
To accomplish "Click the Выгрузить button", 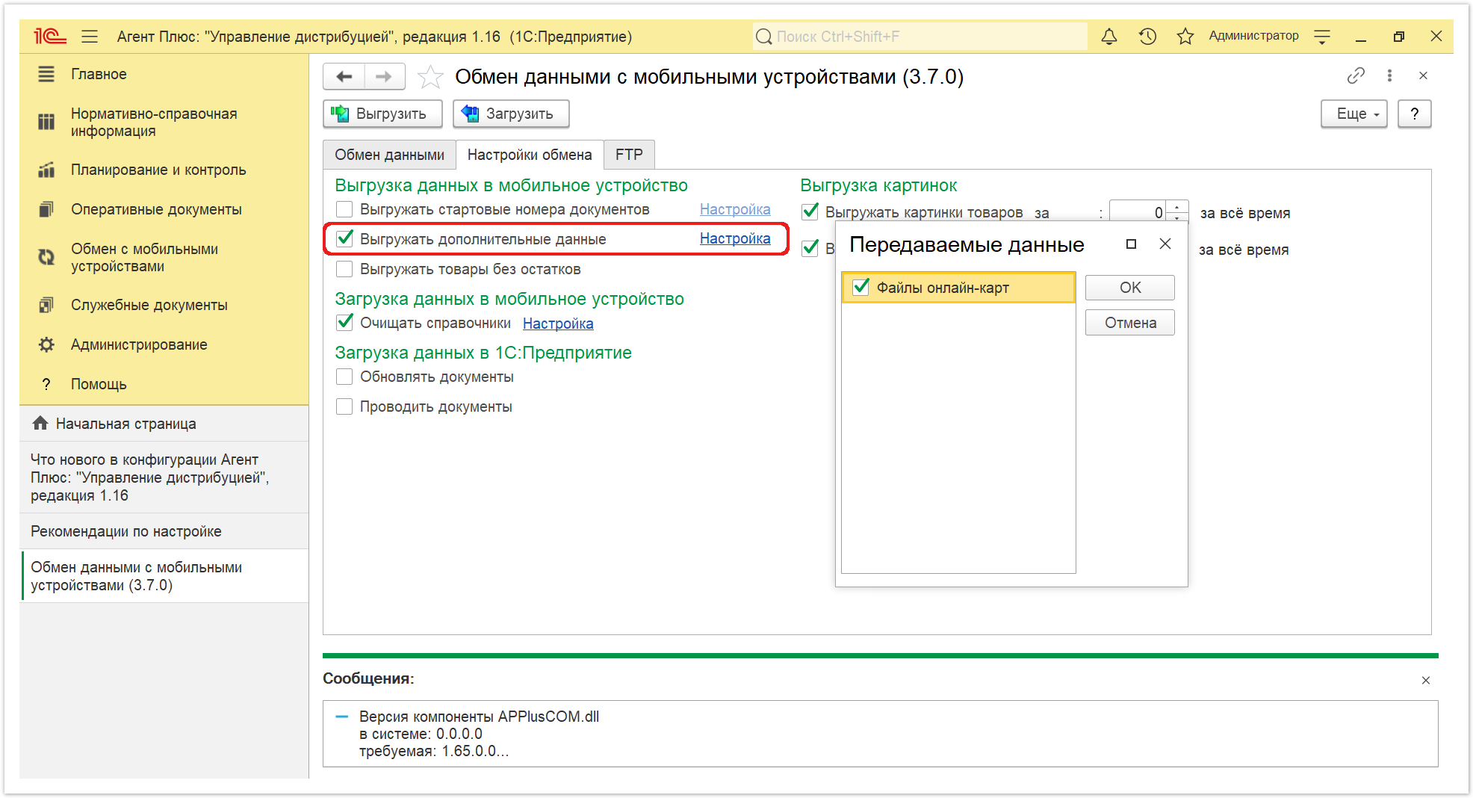I will [382, 114].
